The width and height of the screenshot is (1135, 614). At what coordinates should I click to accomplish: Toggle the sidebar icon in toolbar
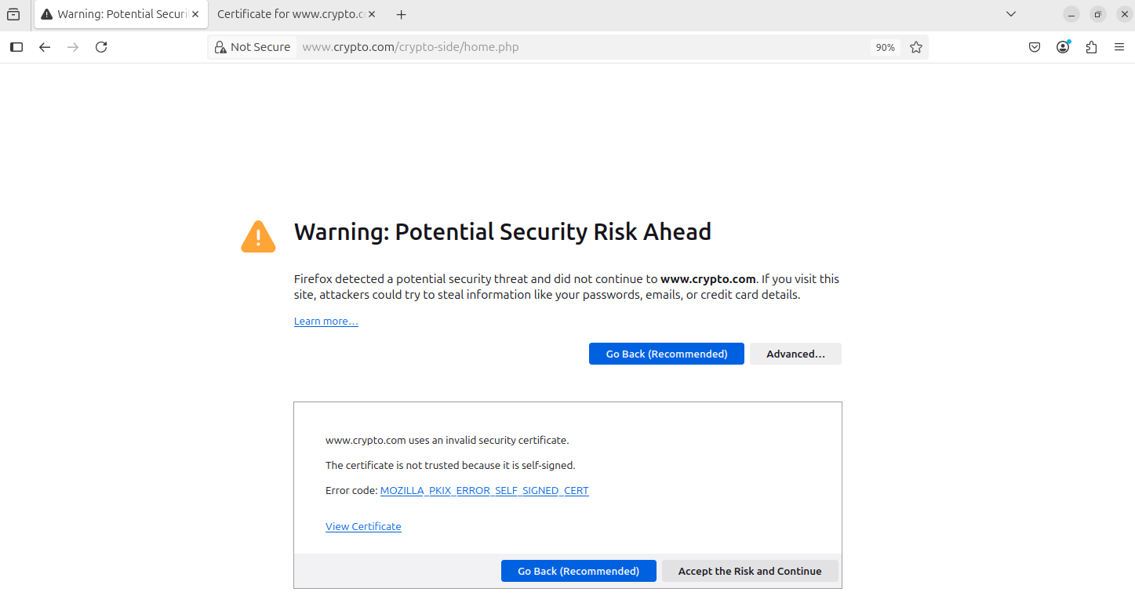coord(16,47)
